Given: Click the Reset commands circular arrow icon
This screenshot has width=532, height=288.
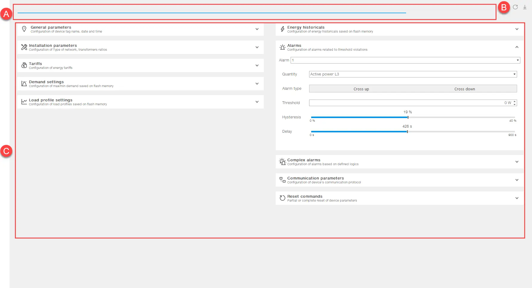Looking at the screenshot, I should tap(283, 198).
